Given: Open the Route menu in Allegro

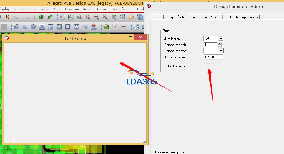Looking at the screenshot, I should pos(88,9).
